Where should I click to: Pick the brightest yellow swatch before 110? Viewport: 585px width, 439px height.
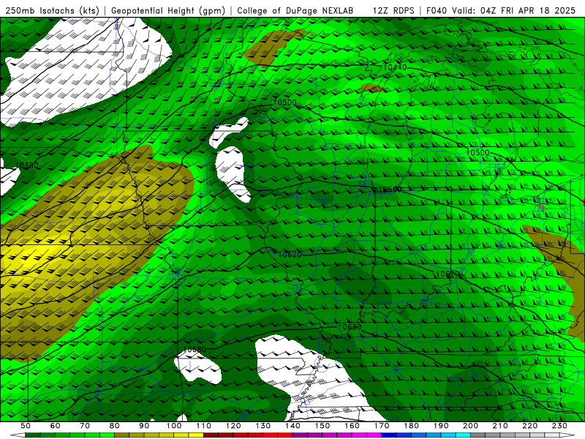(x=196, y=435)
